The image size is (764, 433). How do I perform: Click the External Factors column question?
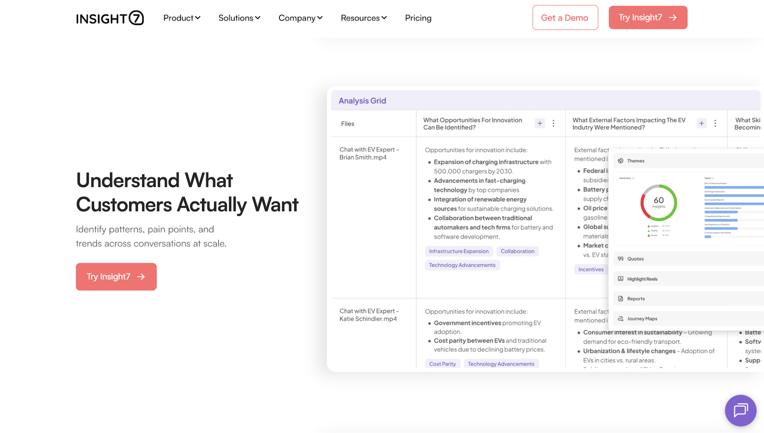tap(629, 124)
